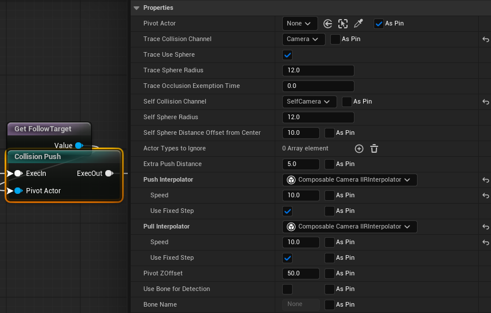The width and height of the screenshot is (491, 313).
Task: Disable As Pin for Pivot Actor
Action: 379,24
